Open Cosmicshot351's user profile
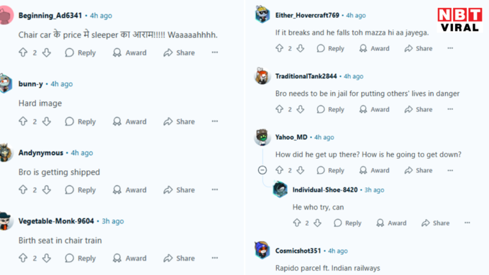Image resolution: width=489 pixels, height=275 pixels. pos(298,251)
